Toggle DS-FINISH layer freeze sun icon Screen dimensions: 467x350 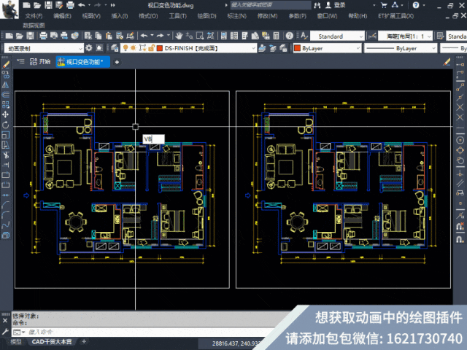coord(133,48)
